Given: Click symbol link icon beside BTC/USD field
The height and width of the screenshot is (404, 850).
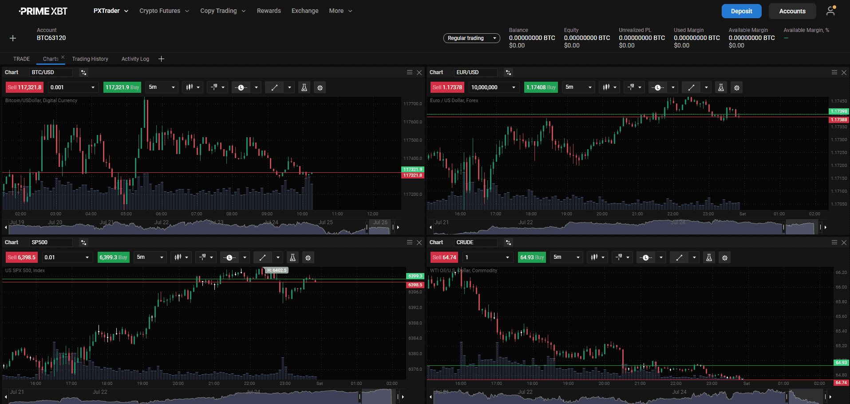Looking at the screenshot, I should click(83, 72).
